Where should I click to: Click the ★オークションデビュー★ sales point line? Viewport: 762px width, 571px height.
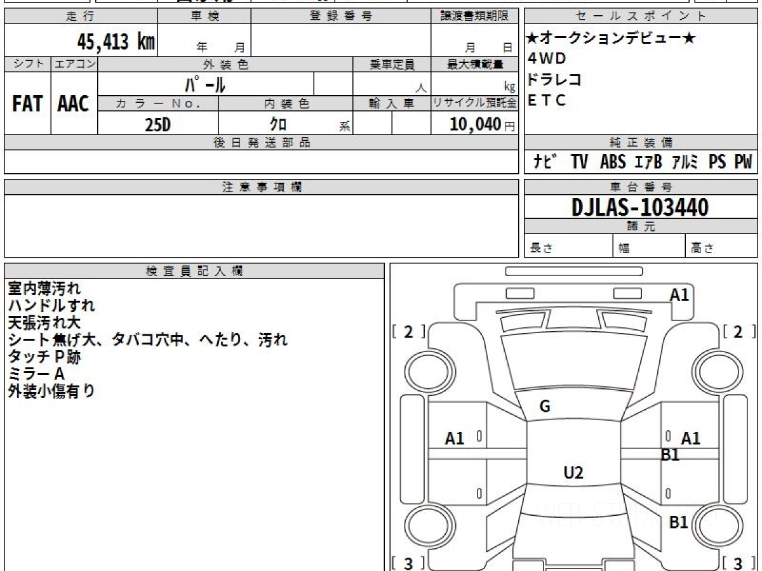click(x=610, y=38)
